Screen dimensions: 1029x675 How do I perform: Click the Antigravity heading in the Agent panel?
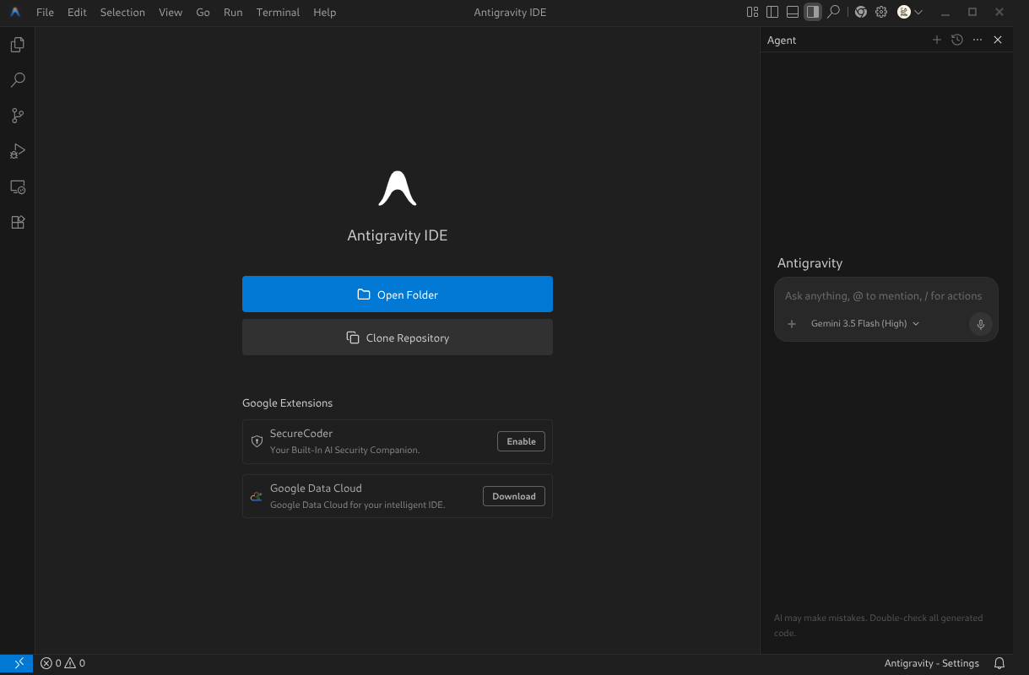tap(810, 263)
